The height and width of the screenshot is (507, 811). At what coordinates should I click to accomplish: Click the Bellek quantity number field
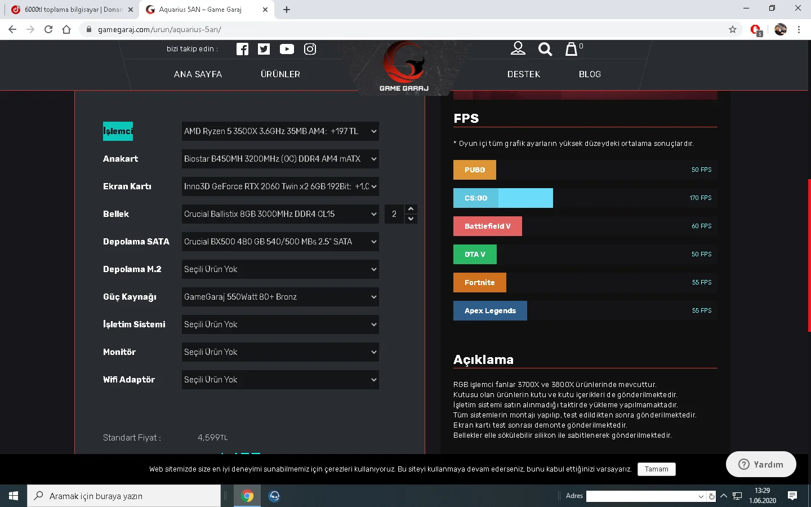pos(395,214)
